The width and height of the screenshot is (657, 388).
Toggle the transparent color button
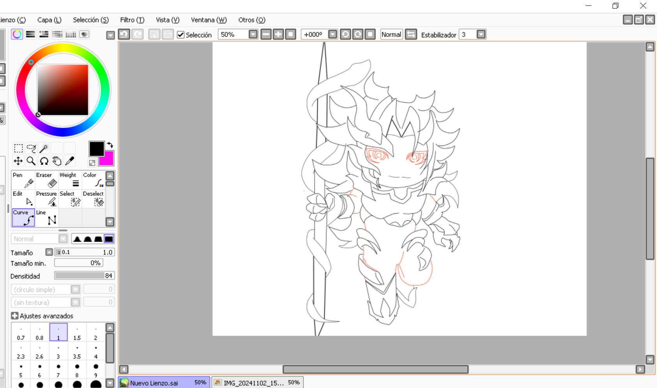click(x=92, y=163)
